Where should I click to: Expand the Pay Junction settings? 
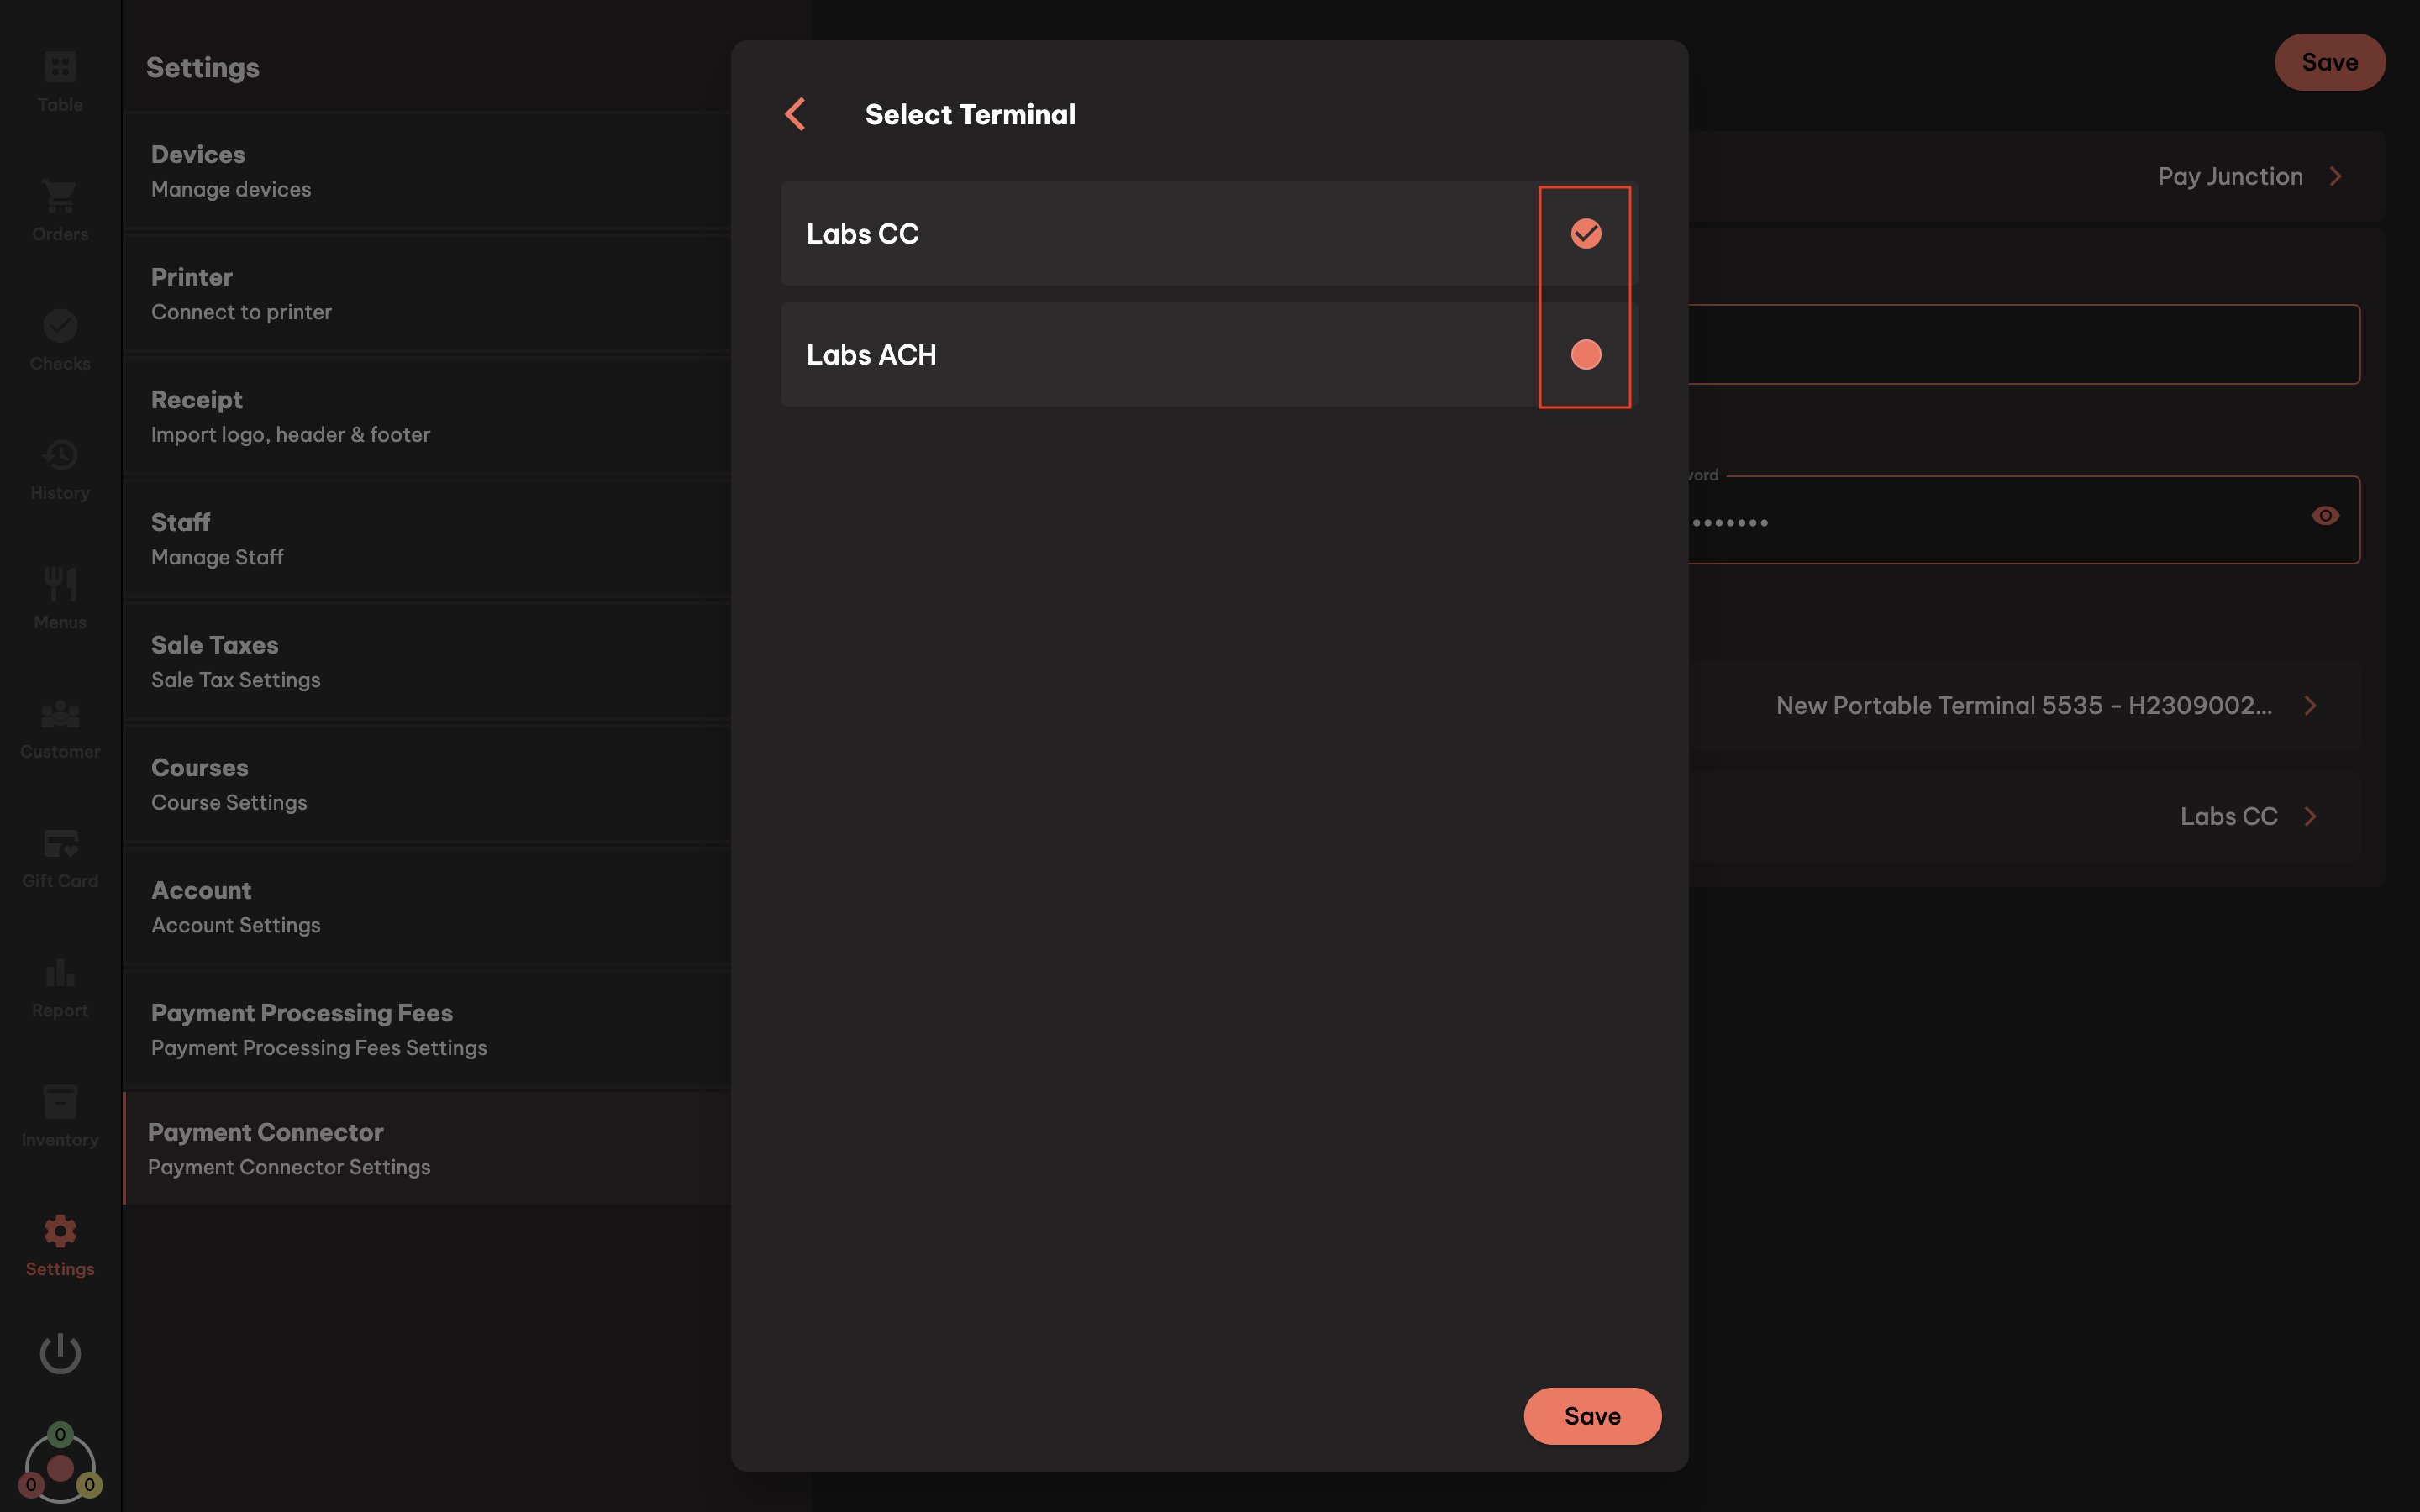[2250, 176]
